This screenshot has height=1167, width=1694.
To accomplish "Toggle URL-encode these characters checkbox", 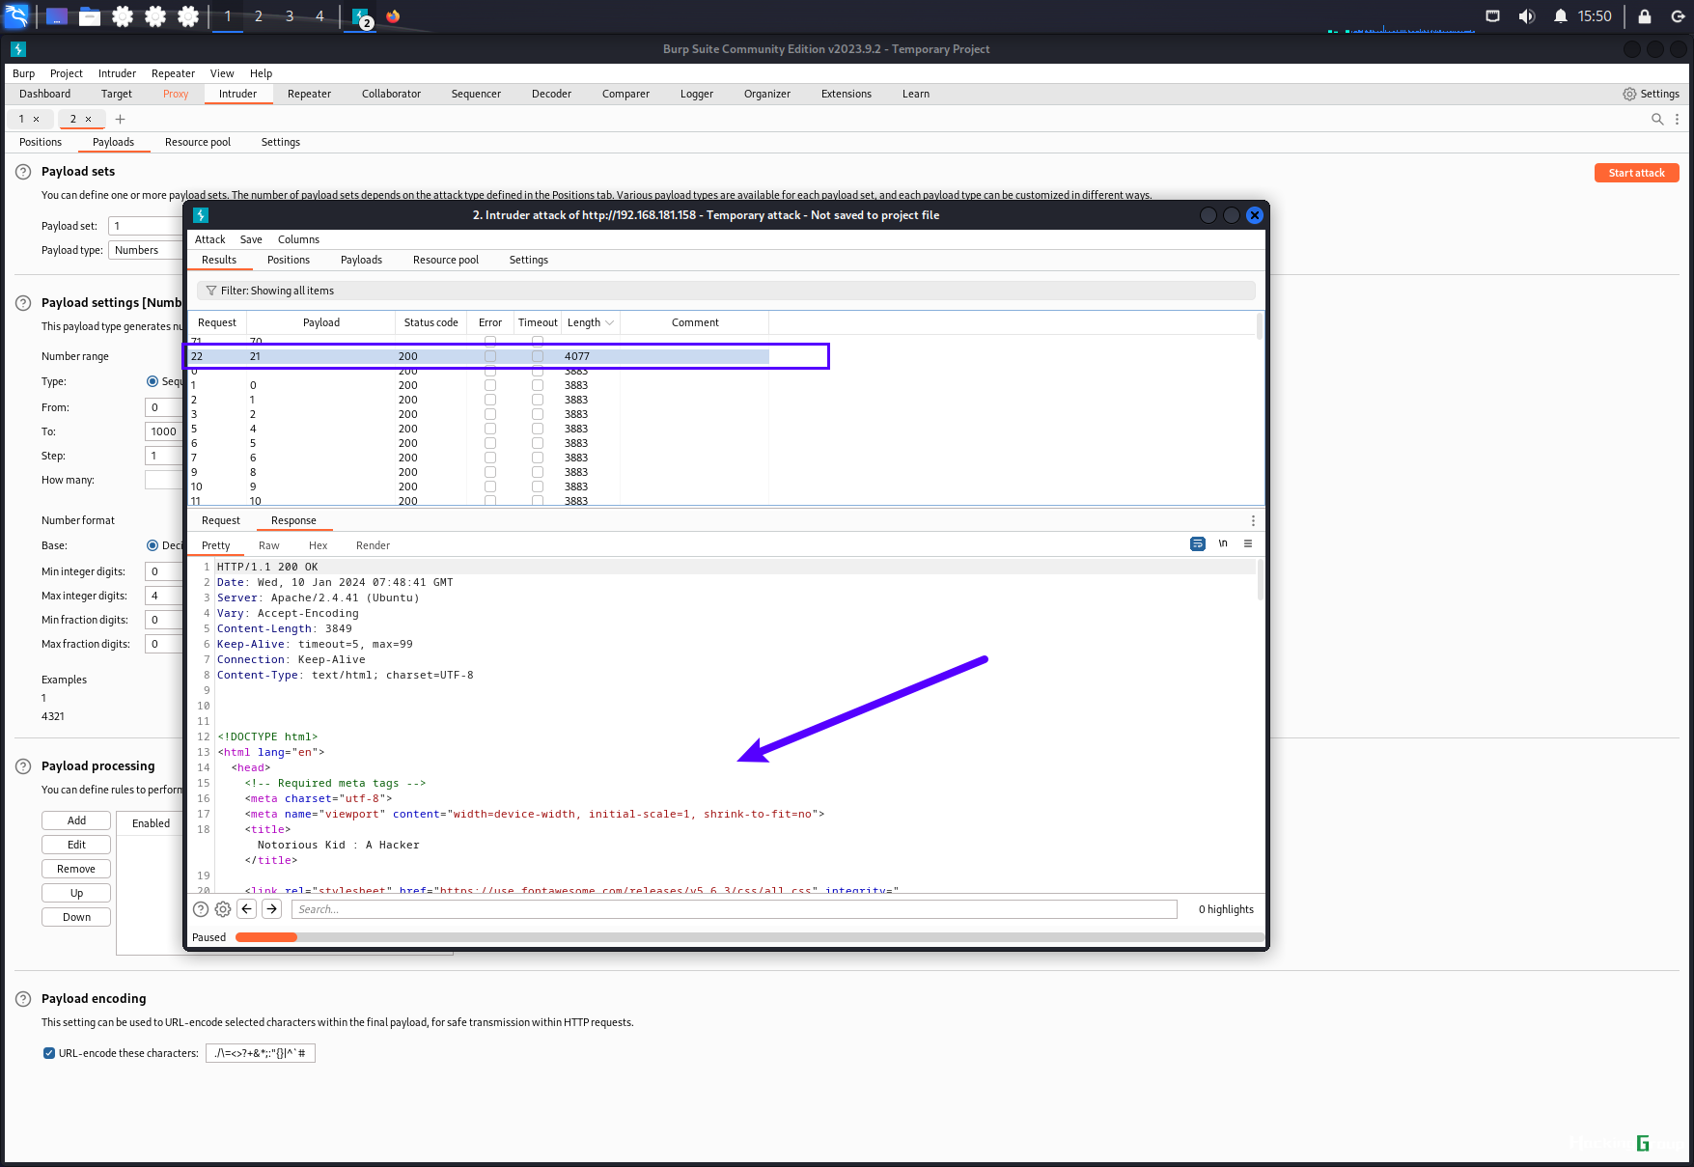I will coord(49,1053).
